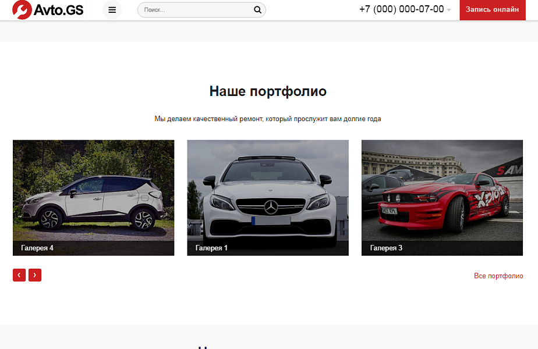The image size is (538, 349).
Task: Click the phone number +7 (000) 000-07-00
Action: pos(402,10)
